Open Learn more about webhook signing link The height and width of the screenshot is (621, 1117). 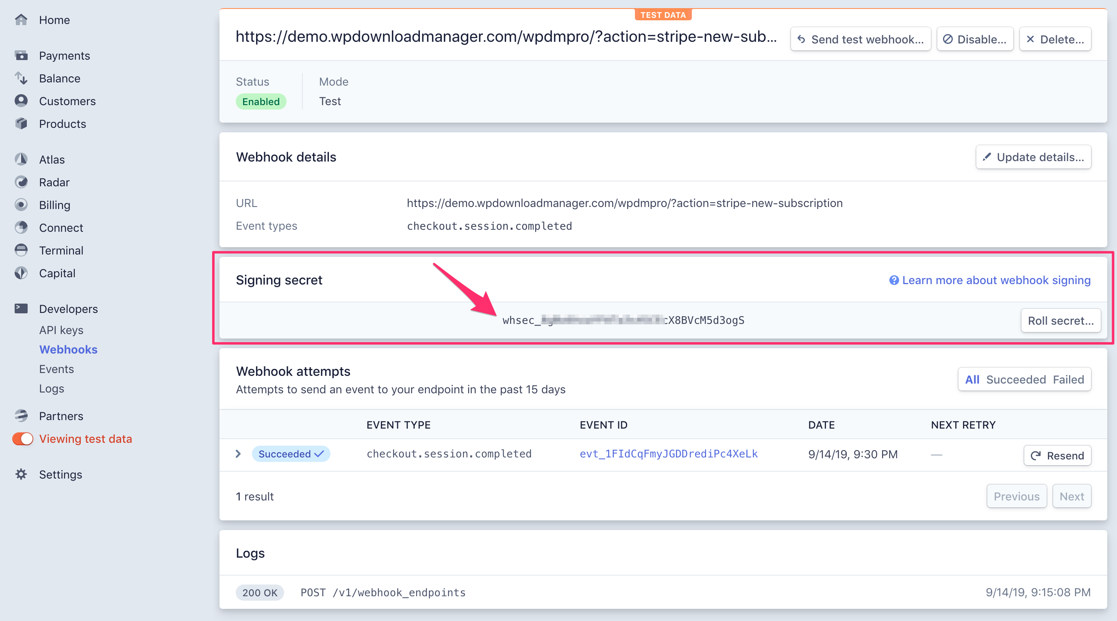(996, 280)
